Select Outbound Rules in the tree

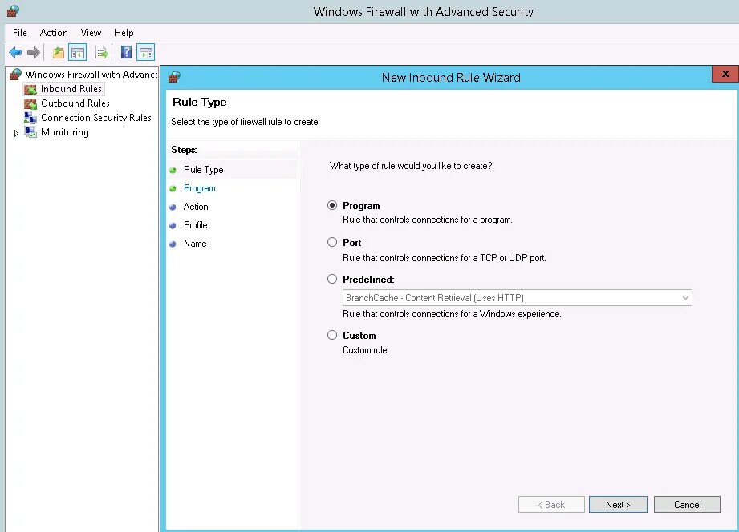pyautogui.click(x=75, y=103)
